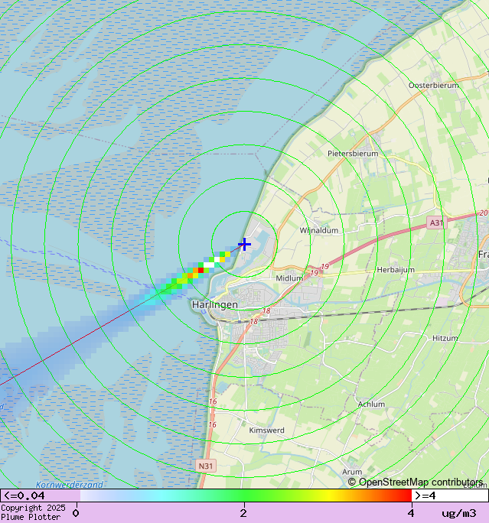
Task: Click the Pietersbierum village label
Action: click(x=353, y=154)
